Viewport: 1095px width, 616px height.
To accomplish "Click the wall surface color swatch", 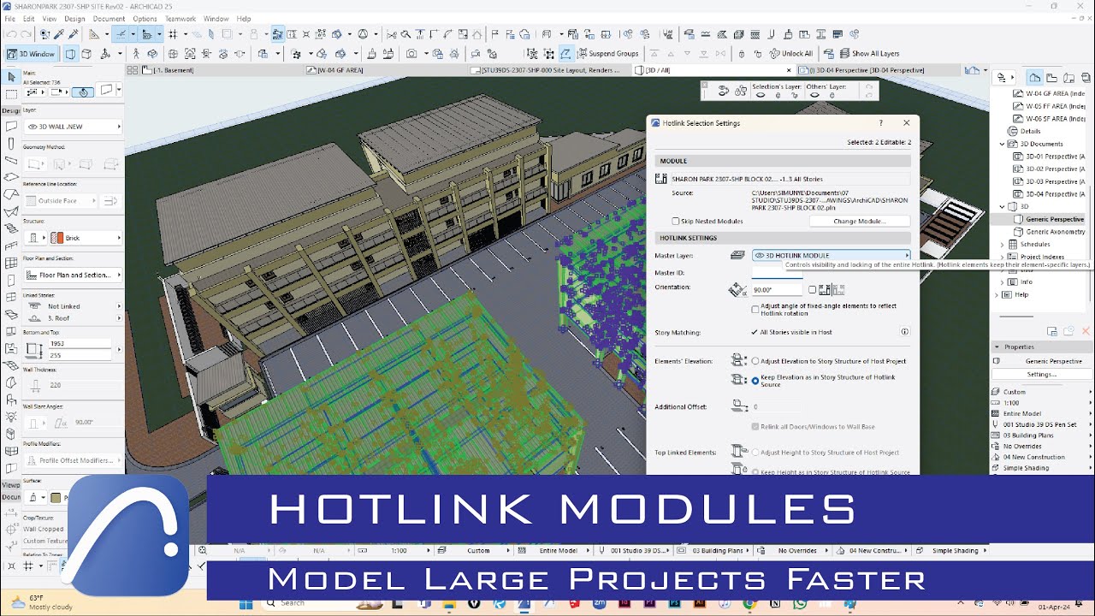I will [x=56, y=497].
